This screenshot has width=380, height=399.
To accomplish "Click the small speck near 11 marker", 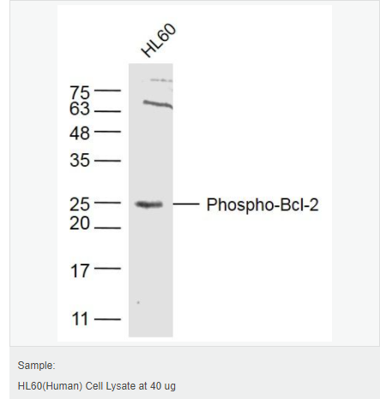I will click(138, 302).
